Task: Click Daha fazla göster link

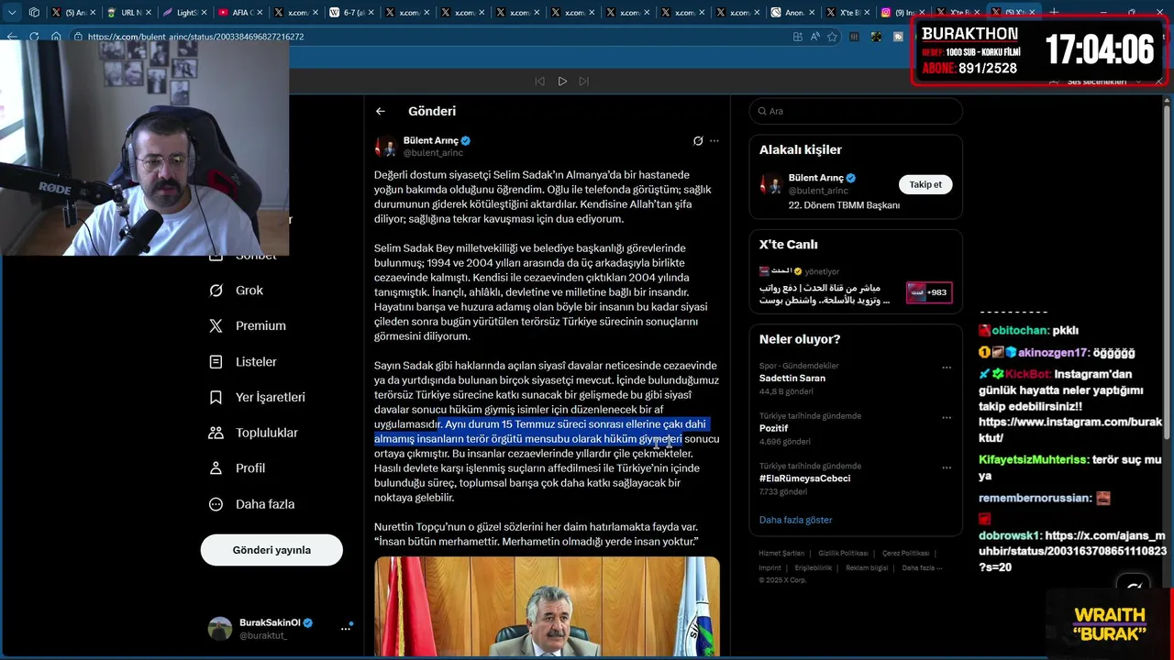Action: pos(795,520)
